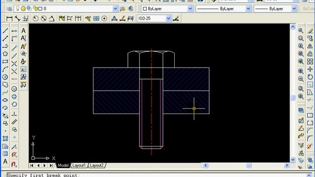Expand the ISO-25 dimension style dropdown
This screenshot has width=315, height=177.
[x=168, y=19]
